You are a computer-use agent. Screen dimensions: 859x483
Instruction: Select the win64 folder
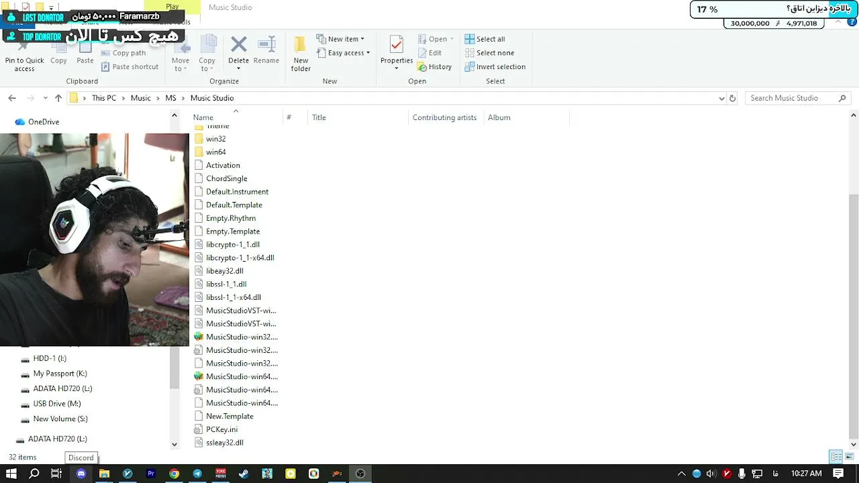[x=216, y=152]
